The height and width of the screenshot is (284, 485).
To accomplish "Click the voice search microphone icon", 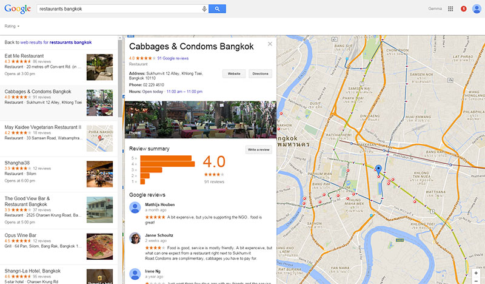I will click(204, 9).
